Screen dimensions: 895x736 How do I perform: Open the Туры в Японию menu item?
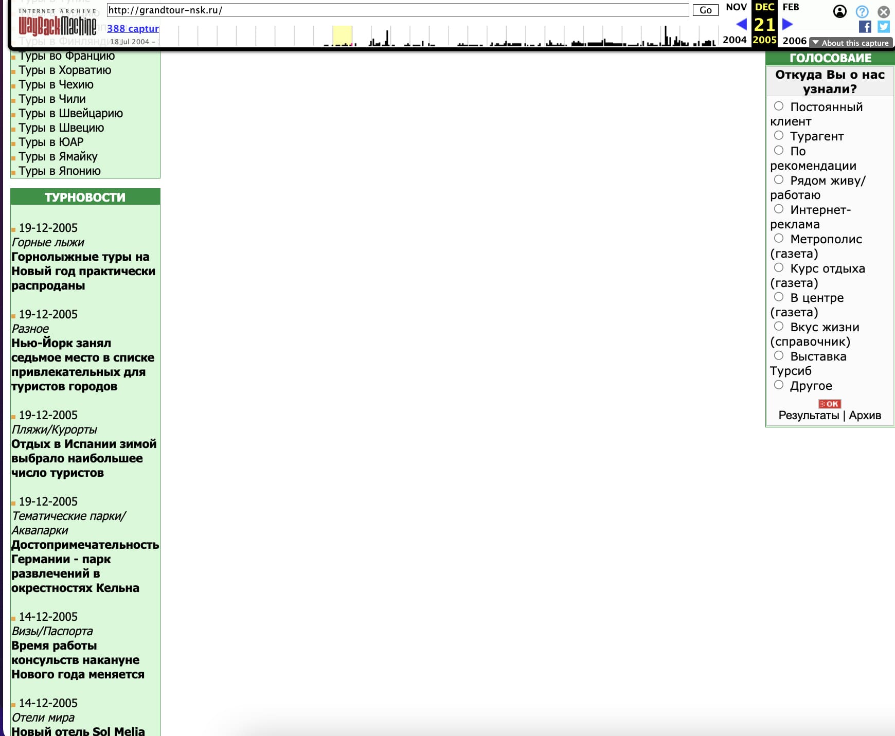point(60,171)
